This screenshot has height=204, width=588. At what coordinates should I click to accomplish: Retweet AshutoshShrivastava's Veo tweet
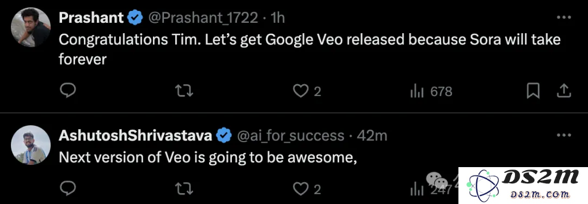(x=185, y=189)
